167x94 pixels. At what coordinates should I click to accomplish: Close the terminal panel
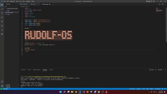165,70
